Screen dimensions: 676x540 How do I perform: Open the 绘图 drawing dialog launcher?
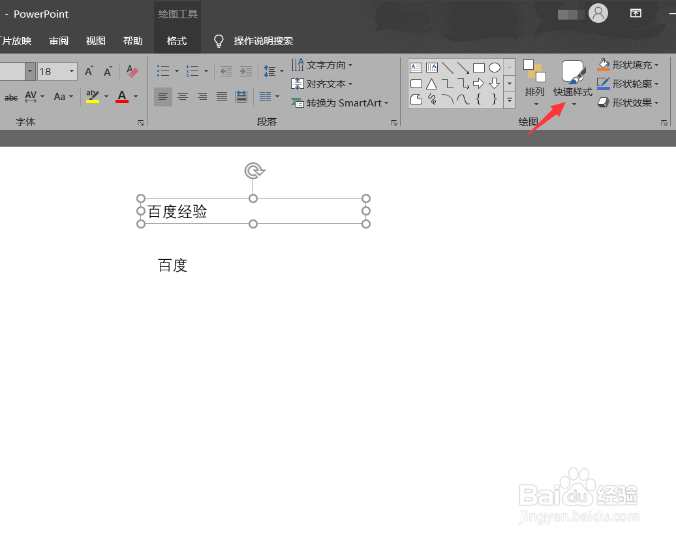point(664,123)
